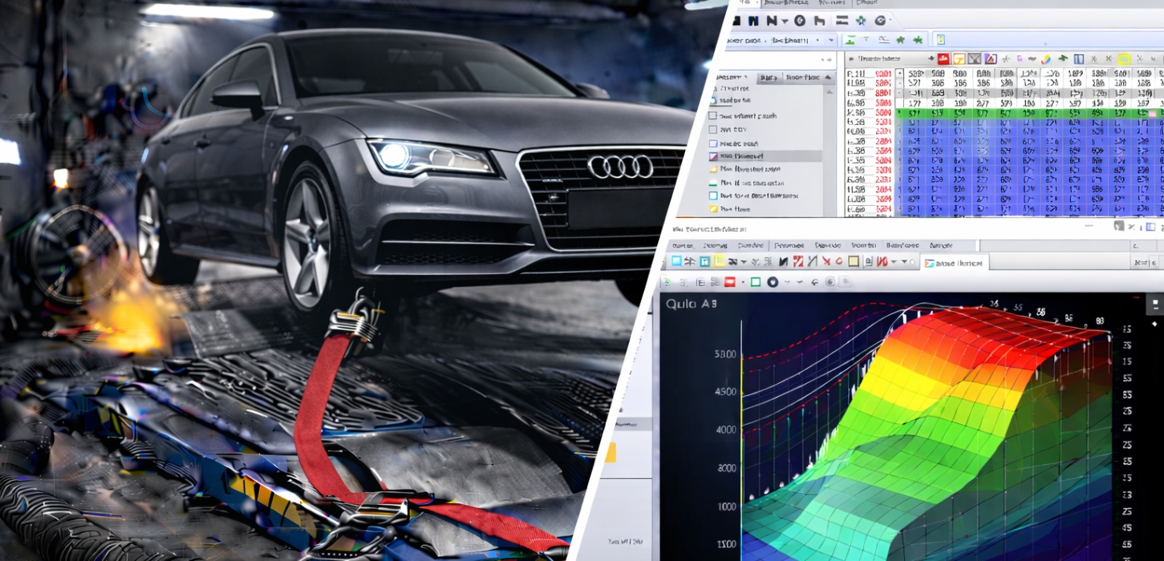Open the dropdown arrow beside the N icon
Screen dimensions: 1164x561
point(785,22)
